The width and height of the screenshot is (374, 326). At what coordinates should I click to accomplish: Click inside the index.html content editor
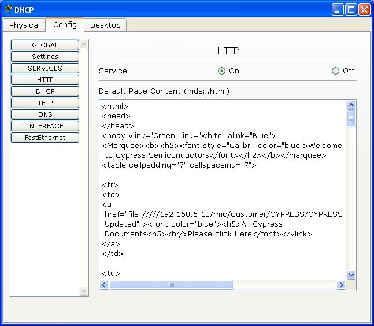pos(223,190)
